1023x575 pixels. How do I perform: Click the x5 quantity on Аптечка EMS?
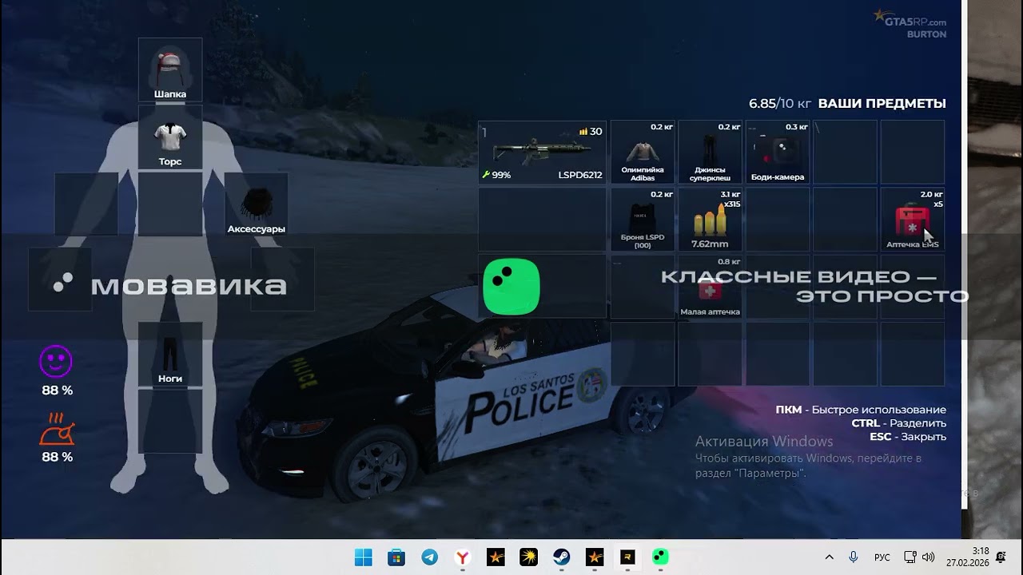click(x=938, y=204)
